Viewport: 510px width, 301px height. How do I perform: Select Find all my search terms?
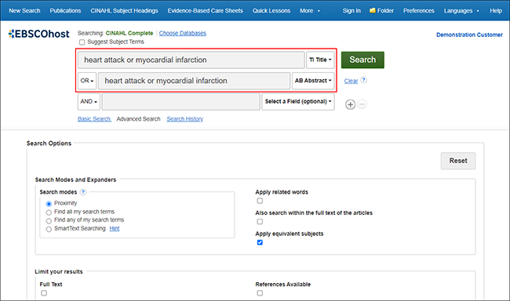click(49, 212)
